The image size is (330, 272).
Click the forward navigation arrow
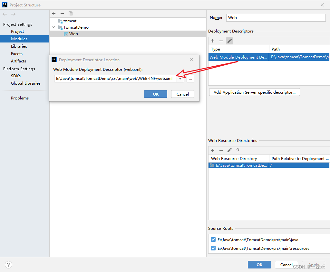(13, 14)
